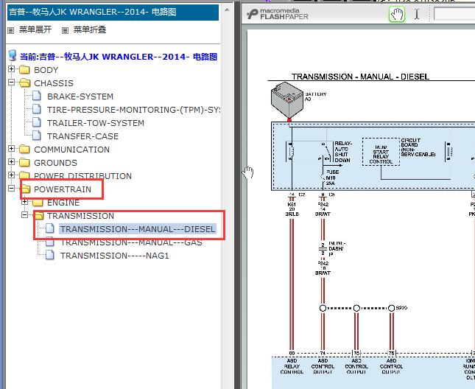475x389 pixels.
Task: Click the diagram title TRANSMISSION - MANUAL - DIESEL
Action: pos(360,77)
